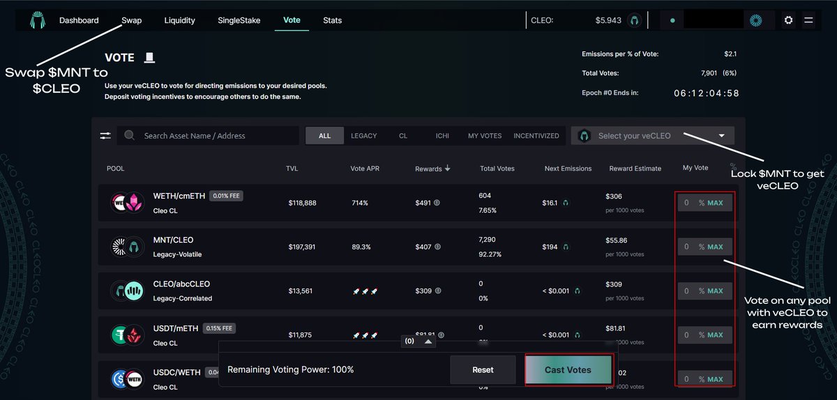Show ICHI pools tab

coord(442,136)
